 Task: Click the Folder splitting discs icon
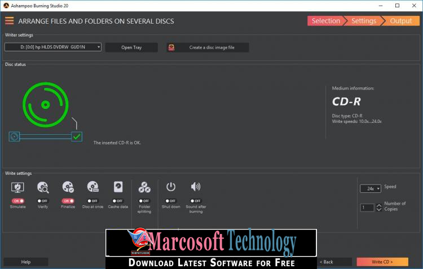[144, 187]
